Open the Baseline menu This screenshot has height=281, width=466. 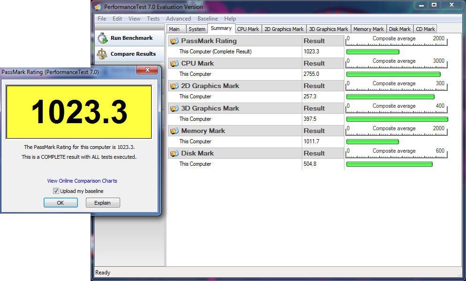(x=207, y=19)
